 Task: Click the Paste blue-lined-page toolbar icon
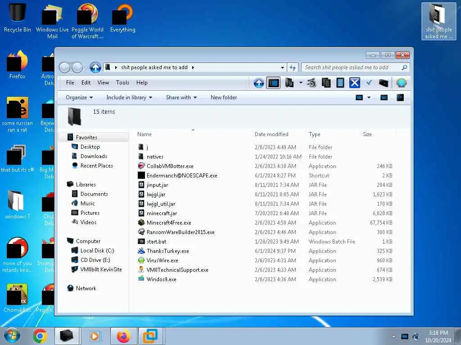pos(340,83)
